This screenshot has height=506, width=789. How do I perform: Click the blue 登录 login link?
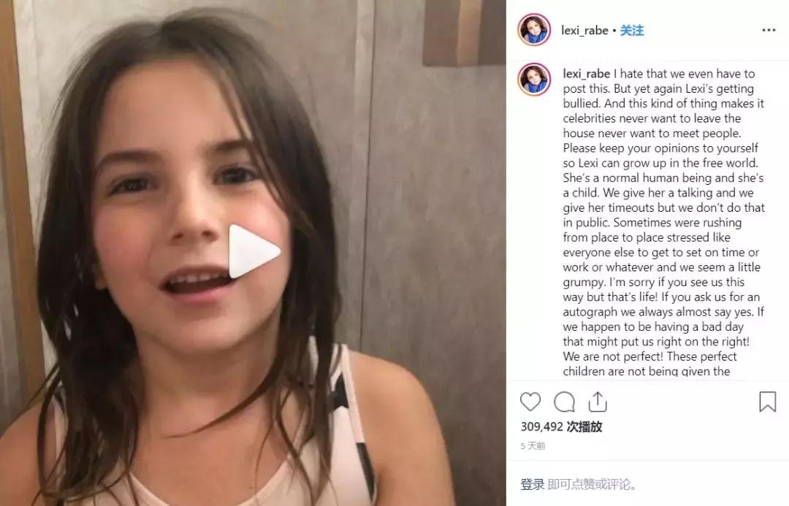tap(533, 484)
